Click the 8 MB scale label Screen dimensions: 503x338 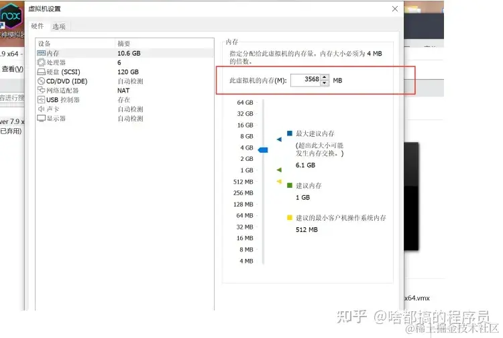pyautogui.click(x=246, y=249)
